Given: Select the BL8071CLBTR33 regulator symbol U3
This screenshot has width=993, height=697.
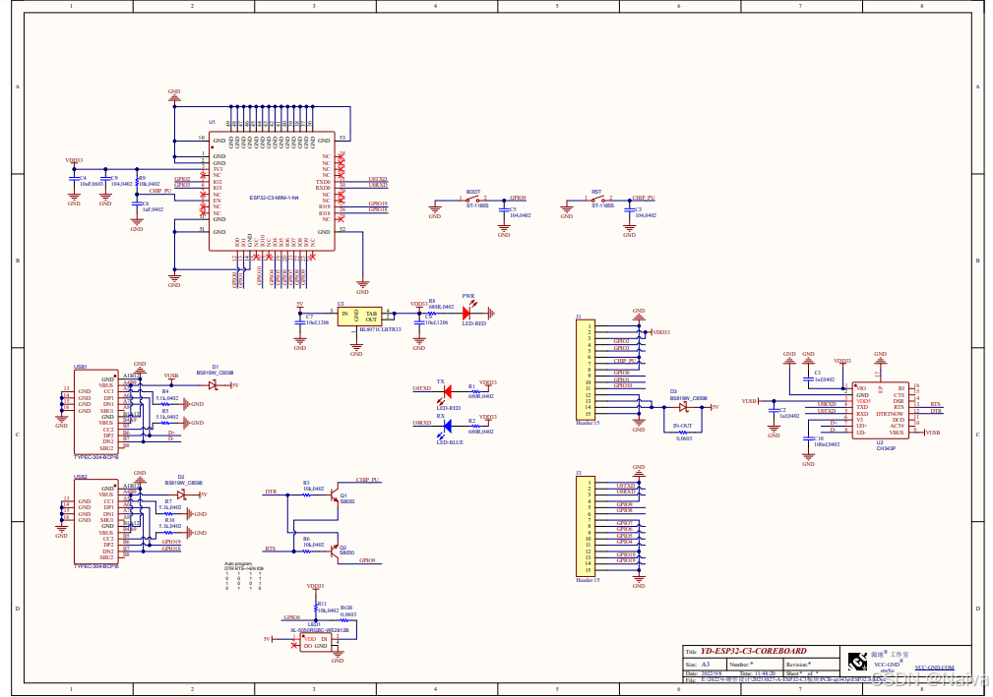Looking at the screenshot, I should click(358, 317).
